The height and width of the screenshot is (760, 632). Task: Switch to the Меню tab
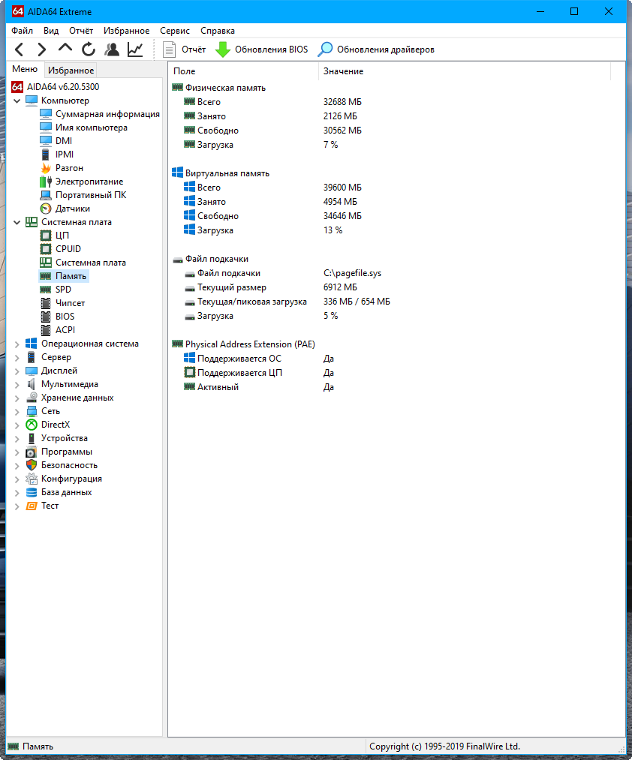tap(25, 69)
